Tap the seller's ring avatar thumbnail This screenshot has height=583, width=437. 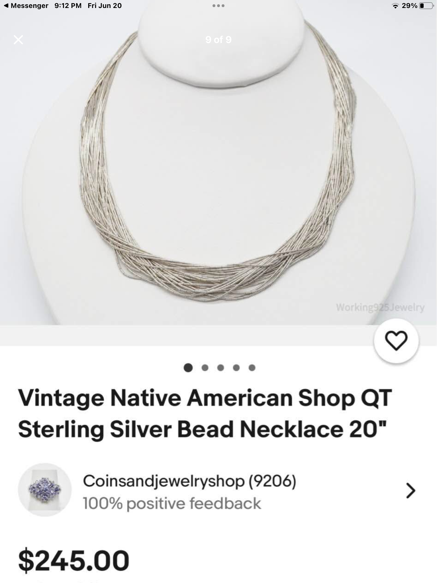pos(45,490)
